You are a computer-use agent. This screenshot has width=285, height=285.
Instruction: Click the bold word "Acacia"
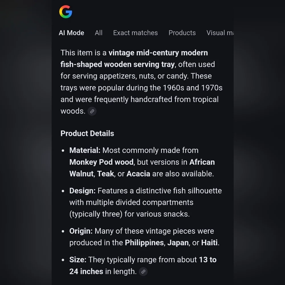(x=138, y=174)
